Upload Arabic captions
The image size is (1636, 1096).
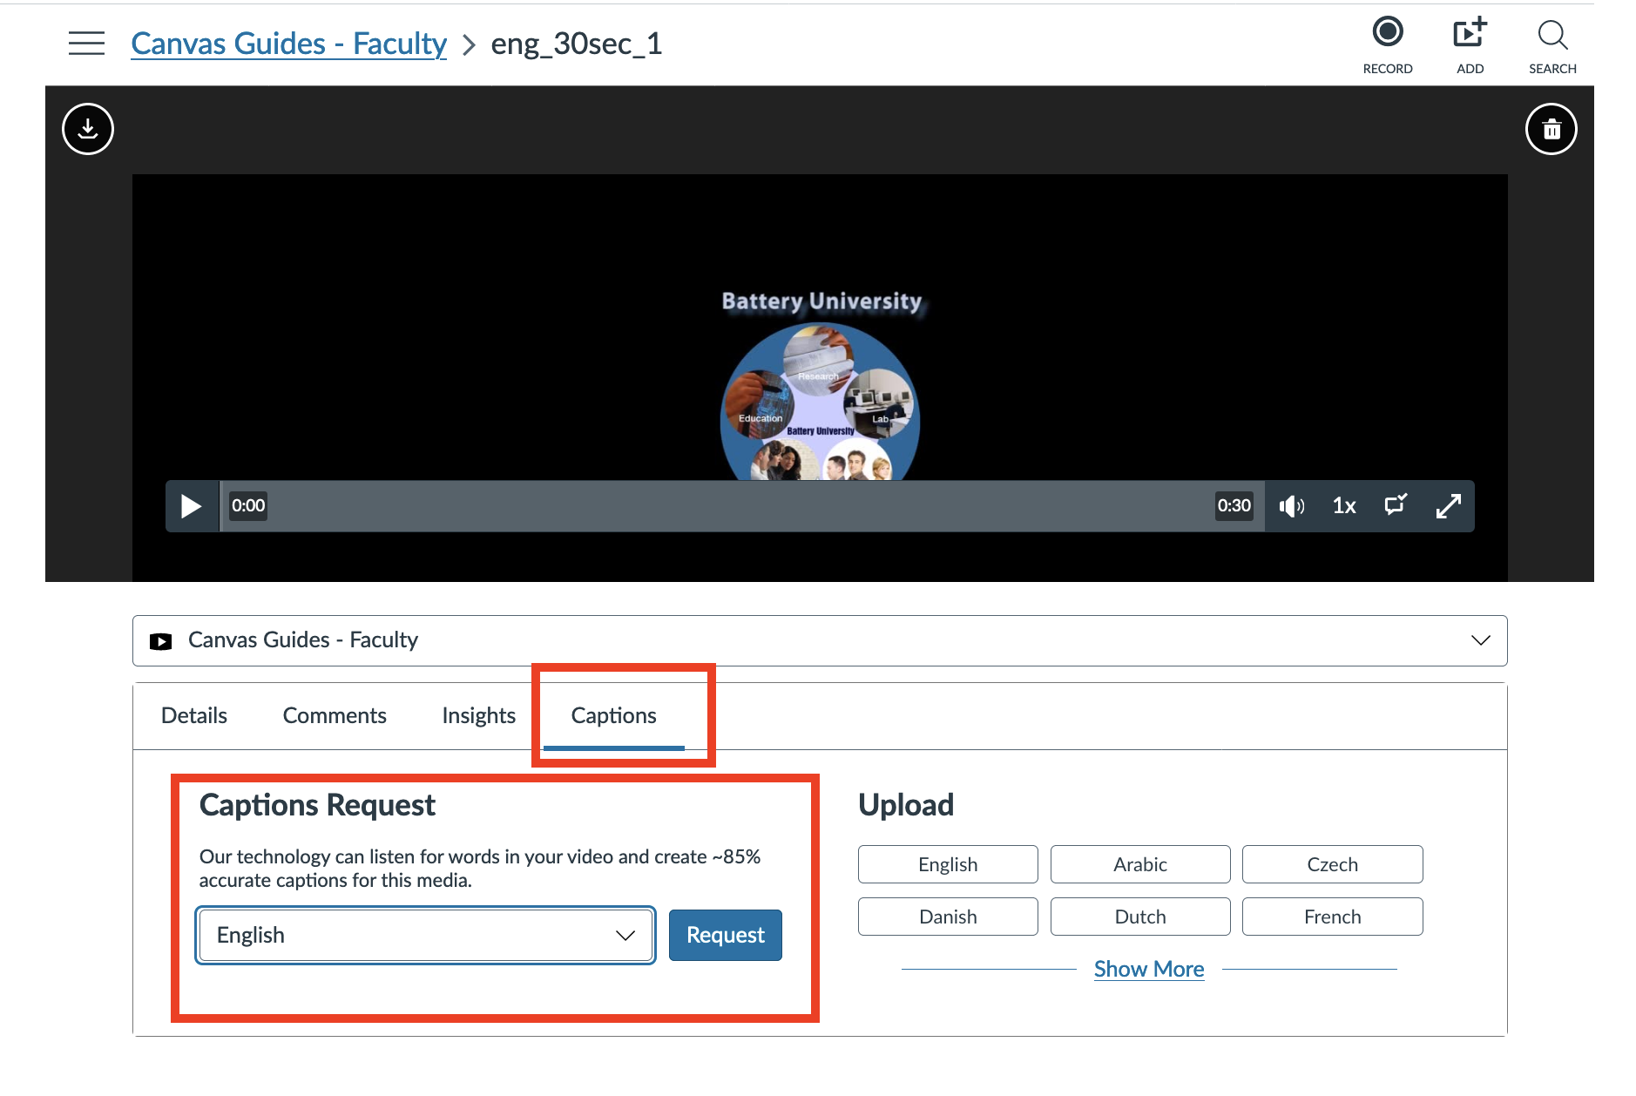click(x=1139, y=864)
